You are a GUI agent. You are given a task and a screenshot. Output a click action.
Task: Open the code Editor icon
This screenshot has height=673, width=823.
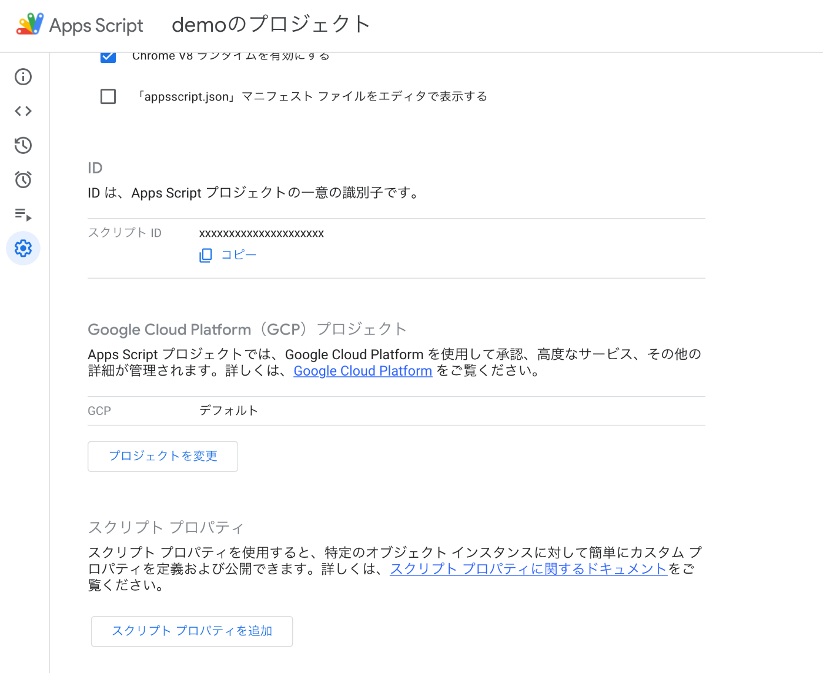click(23, 111)
